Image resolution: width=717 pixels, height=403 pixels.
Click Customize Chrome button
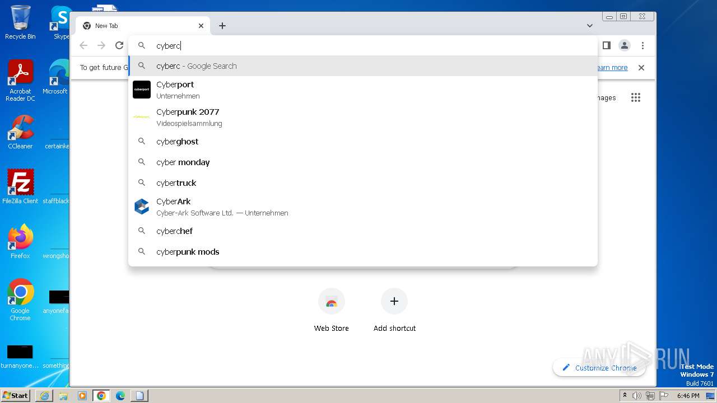coord(599,368)
